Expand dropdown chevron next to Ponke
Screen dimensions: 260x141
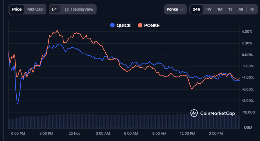(182, 9)
